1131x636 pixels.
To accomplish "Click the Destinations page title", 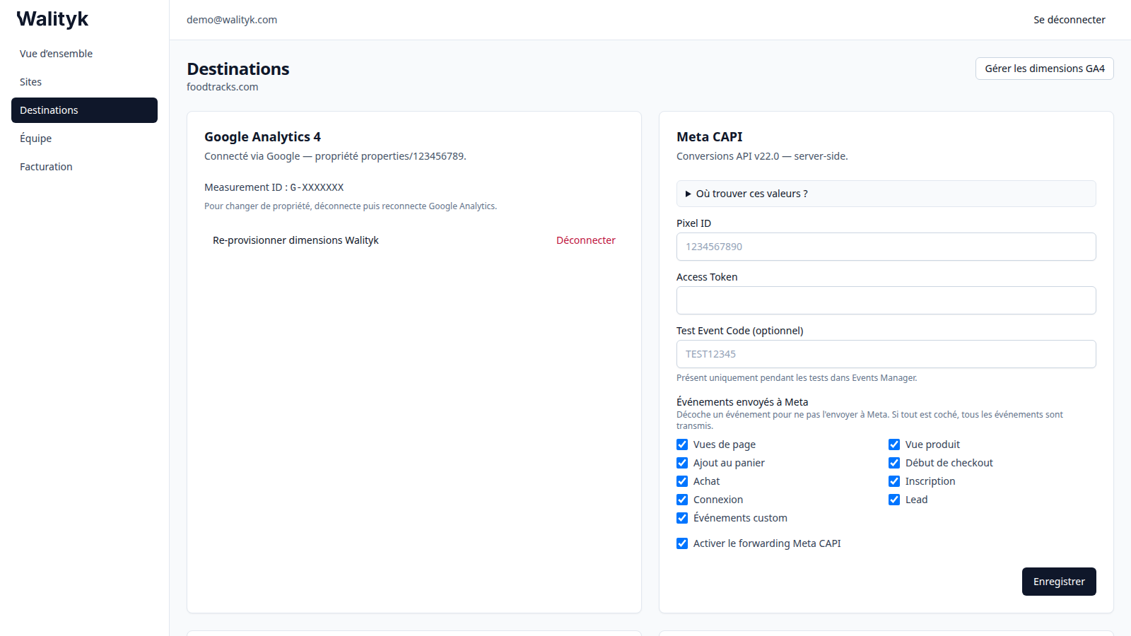I will tap(238, 69).
